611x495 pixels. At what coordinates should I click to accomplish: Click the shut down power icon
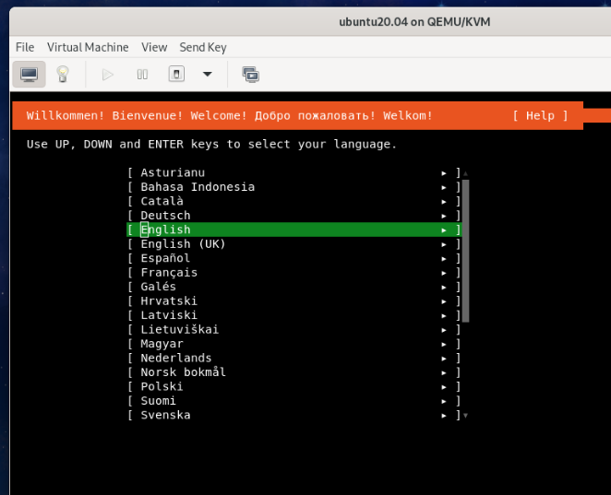(177, 74)
